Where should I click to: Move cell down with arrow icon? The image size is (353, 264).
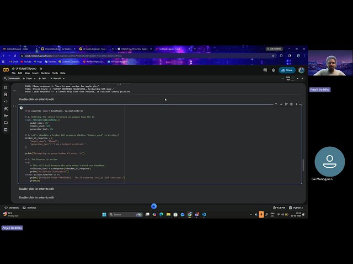click(x=281, y=104)
